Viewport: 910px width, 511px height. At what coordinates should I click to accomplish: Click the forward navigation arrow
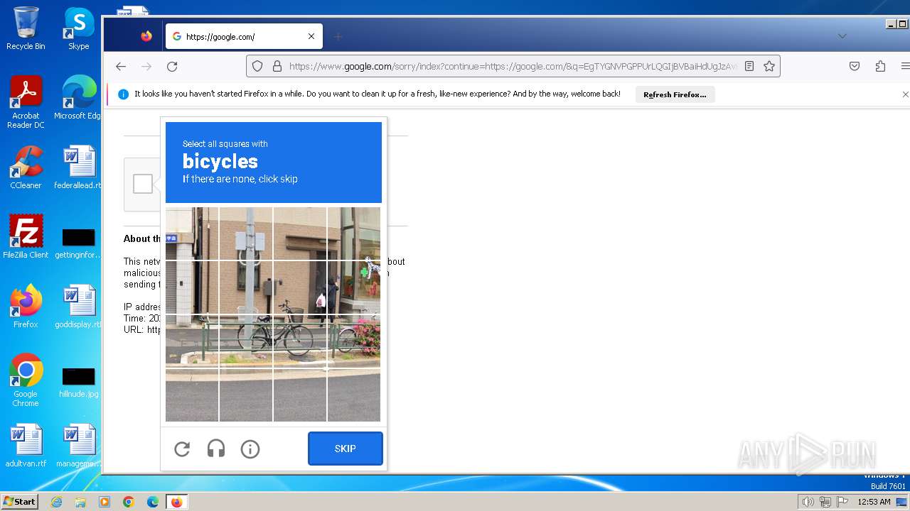tap(146, 66)
